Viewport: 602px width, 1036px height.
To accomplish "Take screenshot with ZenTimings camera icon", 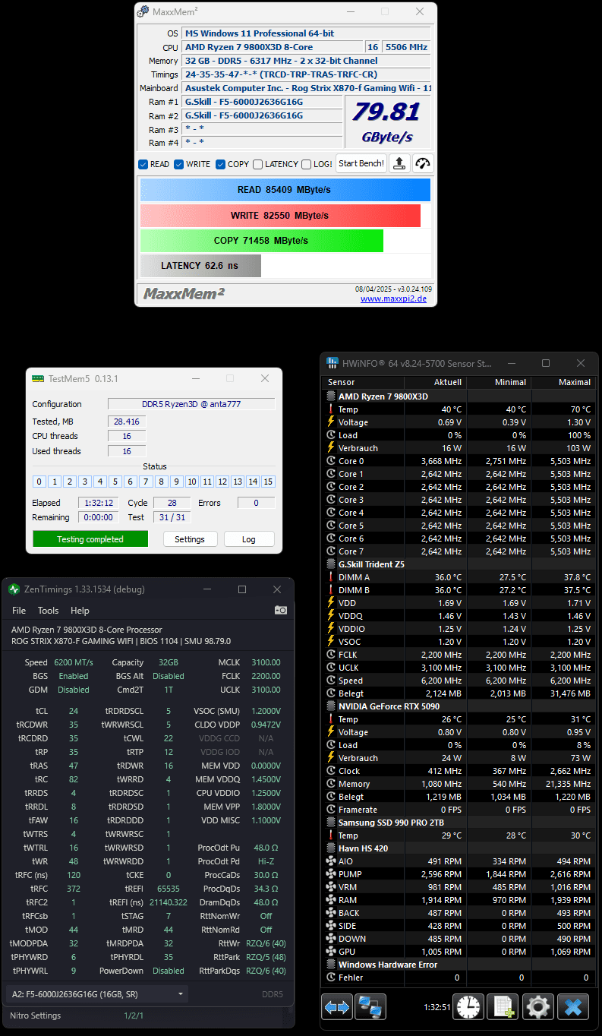I will (280, 610).
